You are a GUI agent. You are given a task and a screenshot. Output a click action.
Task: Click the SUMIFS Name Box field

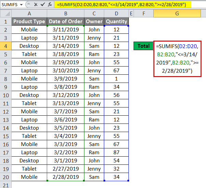tap(10, 5)
